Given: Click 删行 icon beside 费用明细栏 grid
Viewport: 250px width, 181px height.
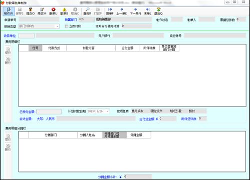Looking at the screenshot, I should [8, 60].
